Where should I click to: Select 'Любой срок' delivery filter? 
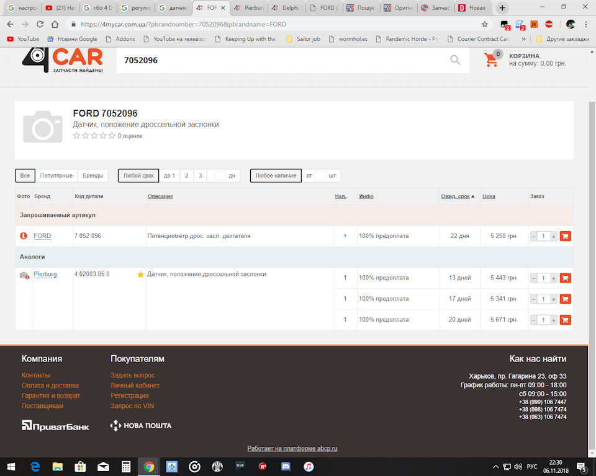(138, 176)
